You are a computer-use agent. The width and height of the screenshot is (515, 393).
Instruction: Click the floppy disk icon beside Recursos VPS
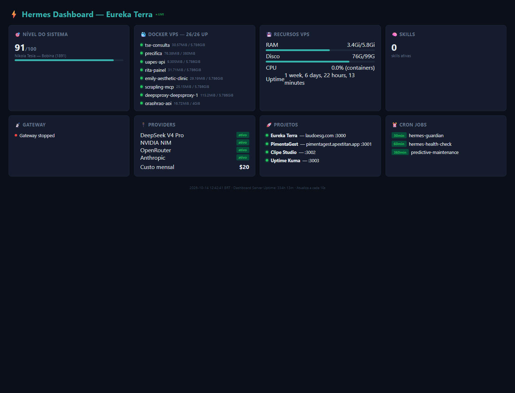click(x=269, y=35)
